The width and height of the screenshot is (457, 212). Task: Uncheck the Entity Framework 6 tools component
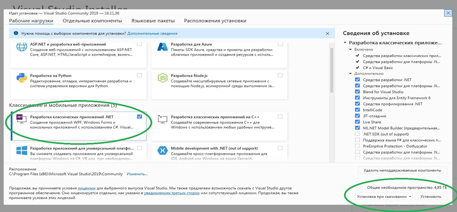point(358,98)
